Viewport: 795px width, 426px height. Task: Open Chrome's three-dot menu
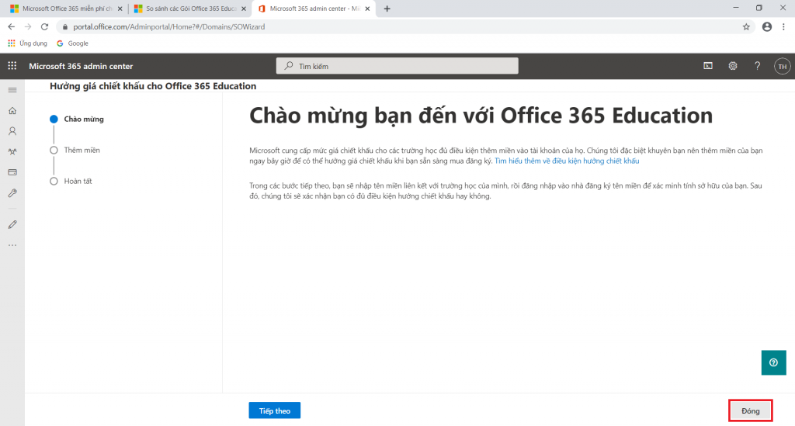click(783, 27)
